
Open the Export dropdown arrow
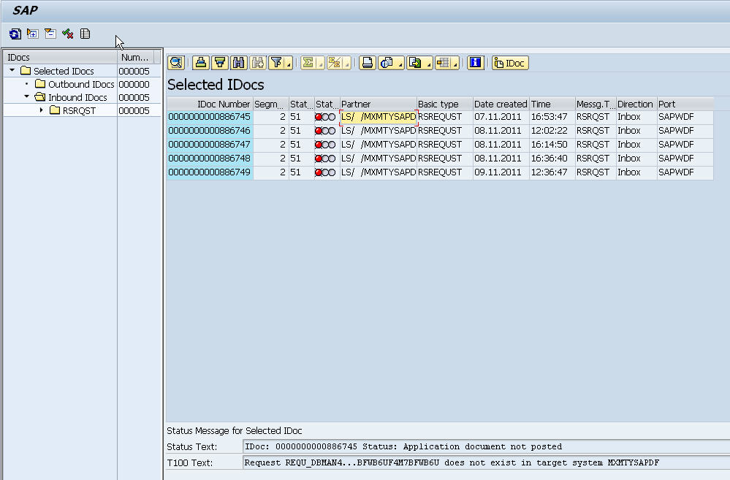[x=429, y=66]
